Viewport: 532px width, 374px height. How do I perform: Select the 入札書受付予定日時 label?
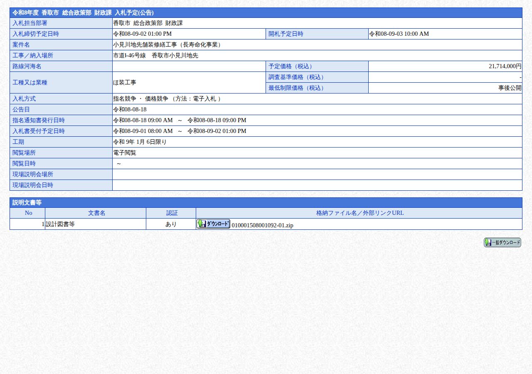(x=61, y=131)
